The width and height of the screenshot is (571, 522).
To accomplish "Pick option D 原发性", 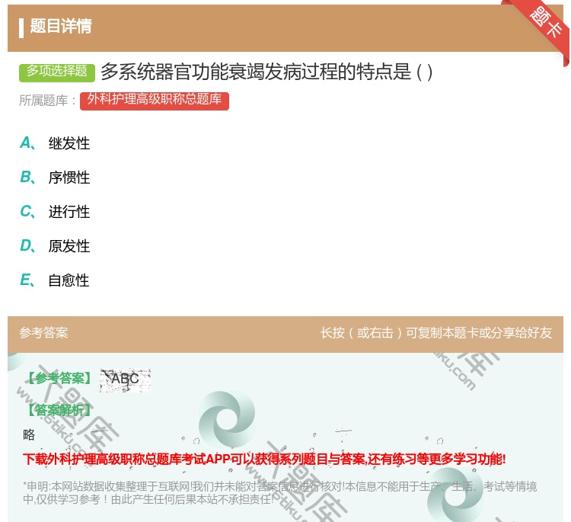I will pyautogui.click(x=69, y=246).
